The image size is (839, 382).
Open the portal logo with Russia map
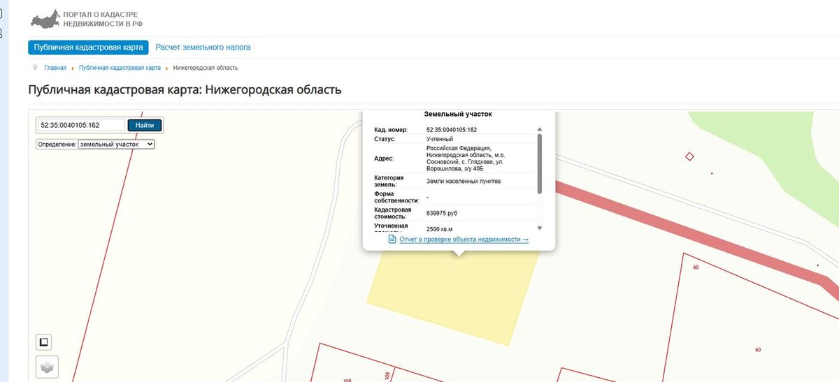tap(87, 18)
